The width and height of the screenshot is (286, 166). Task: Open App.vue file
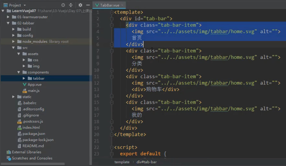click(x=34, y=84)
